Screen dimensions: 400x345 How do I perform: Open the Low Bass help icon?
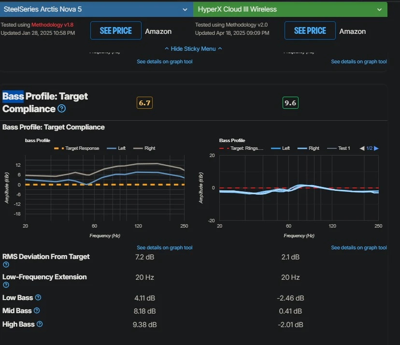[38, 298]
